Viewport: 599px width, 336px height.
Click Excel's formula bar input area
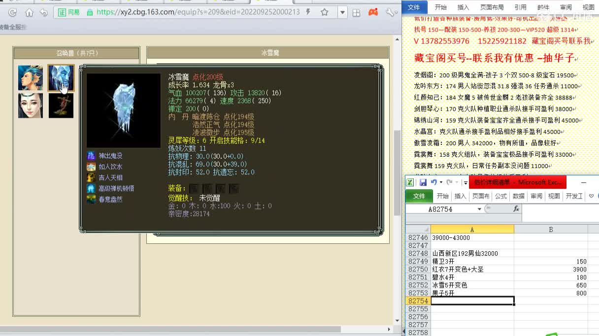[560, 213]
